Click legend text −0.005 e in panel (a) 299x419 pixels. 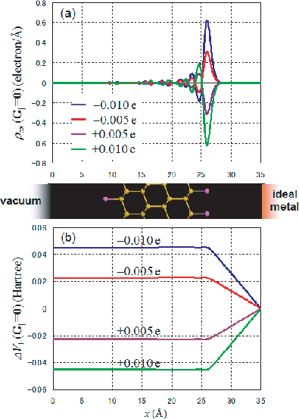(114, 120)
